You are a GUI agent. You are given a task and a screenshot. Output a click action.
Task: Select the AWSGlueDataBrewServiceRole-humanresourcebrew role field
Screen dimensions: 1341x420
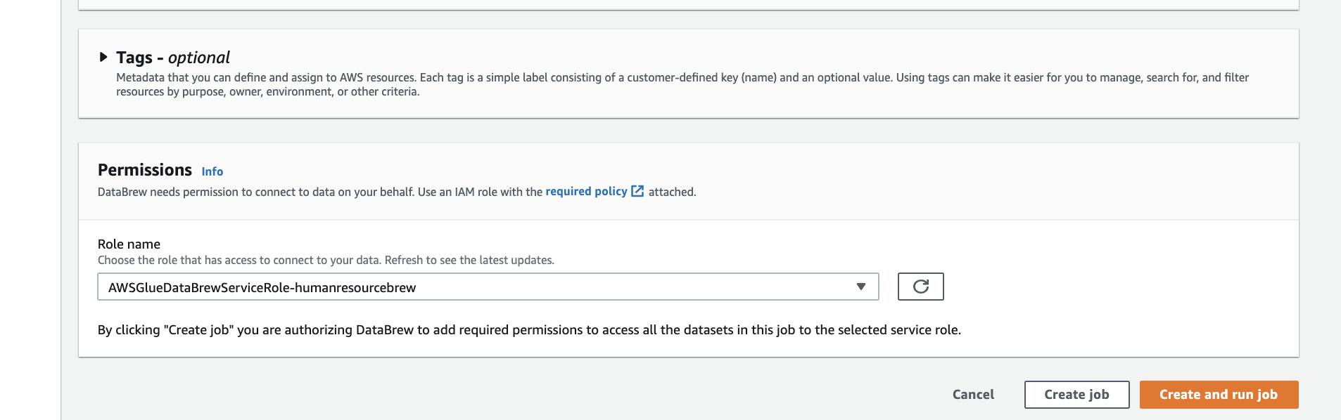coord(478,287)
